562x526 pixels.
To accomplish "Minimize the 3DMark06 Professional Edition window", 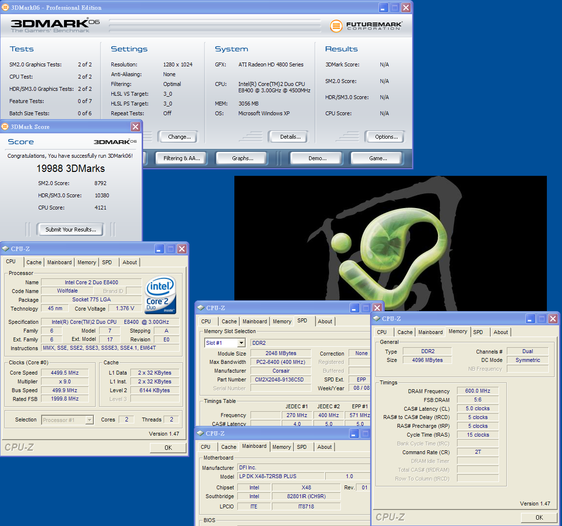I will click(384, 7).
